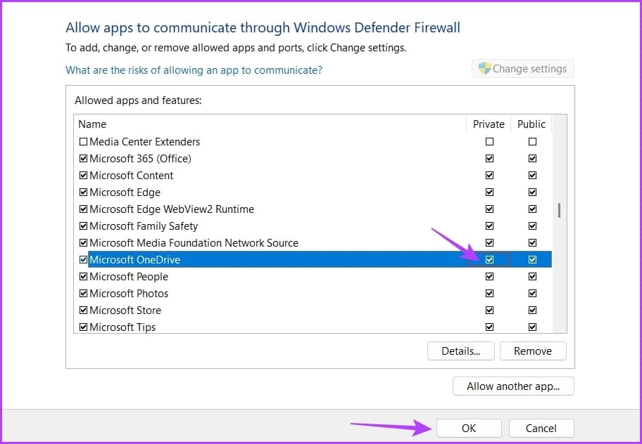The height and width of the screenshot is (444, 642).
Task: Toggle Public checkbox for Microsoft Content
Action: (532, 175)
